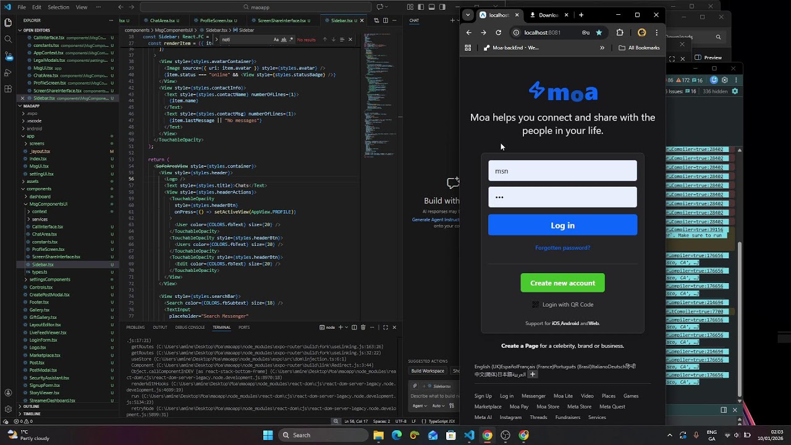The height and width of the screenshot is (445, 791).
Task: Go to previous find match arrow
Action: pos(324,40)
